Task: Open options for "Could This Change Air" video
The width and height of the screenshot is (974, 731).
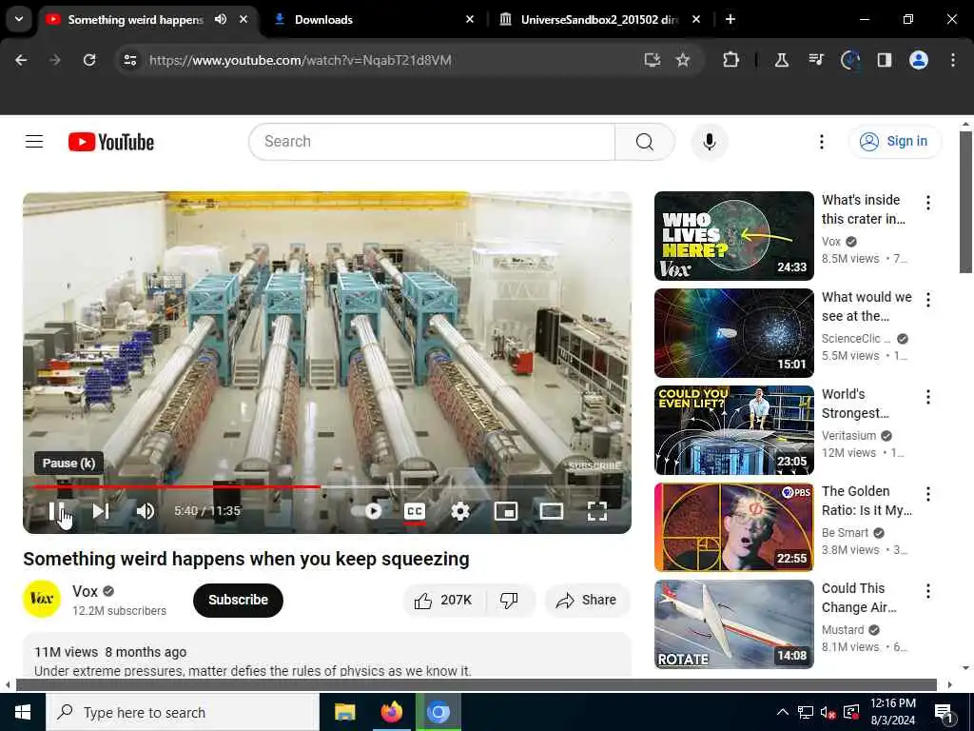Action: pyautogui.click(x=928, y=590)
